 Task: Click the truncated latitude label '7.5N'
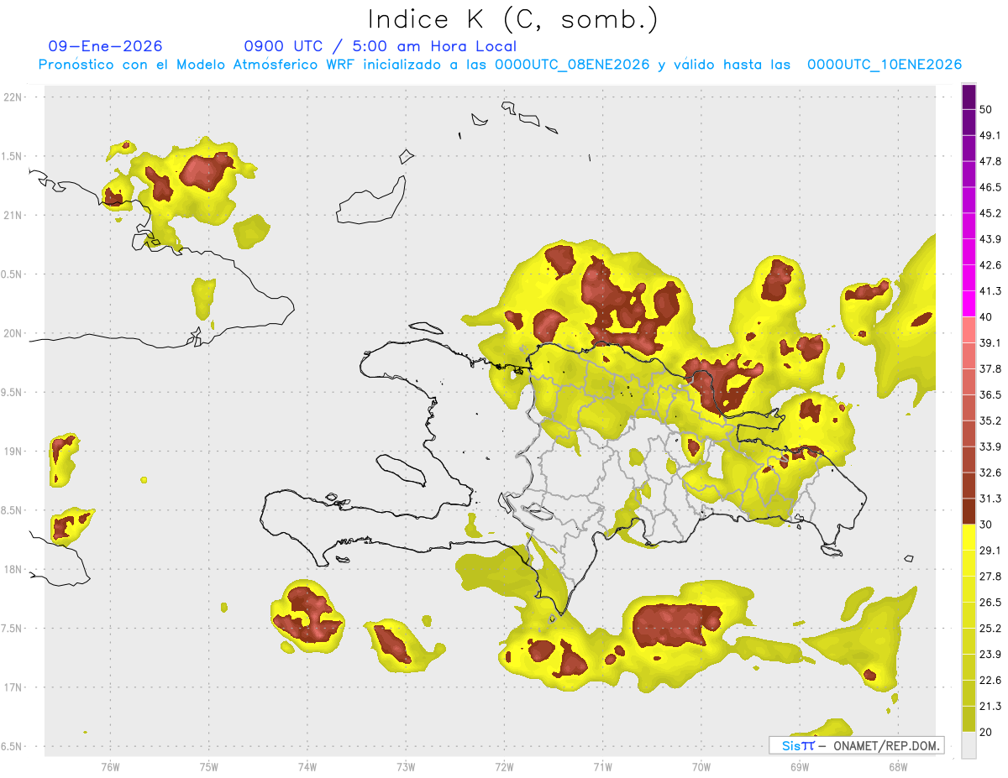(x=12, y=629)
